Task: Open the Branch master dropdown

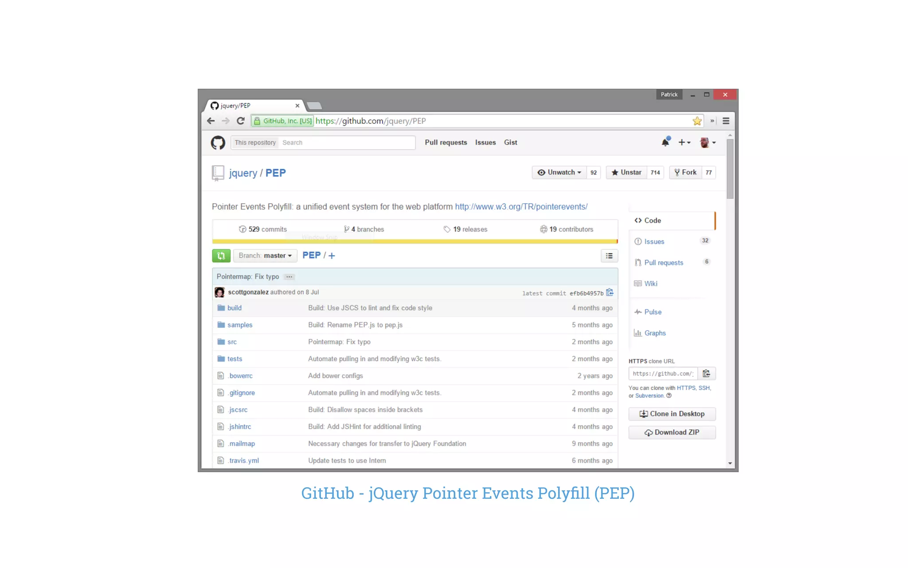Action: point(265,256)
